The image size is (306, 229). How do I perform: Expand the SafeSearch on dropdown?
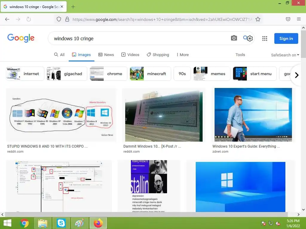click(x=285, y=55)
